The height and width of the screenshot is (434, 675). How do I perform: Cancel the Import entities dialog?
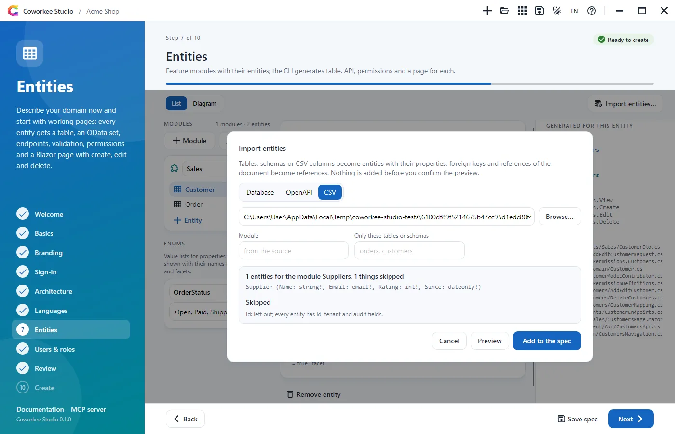pyautogui.click(x=449, y=341)
